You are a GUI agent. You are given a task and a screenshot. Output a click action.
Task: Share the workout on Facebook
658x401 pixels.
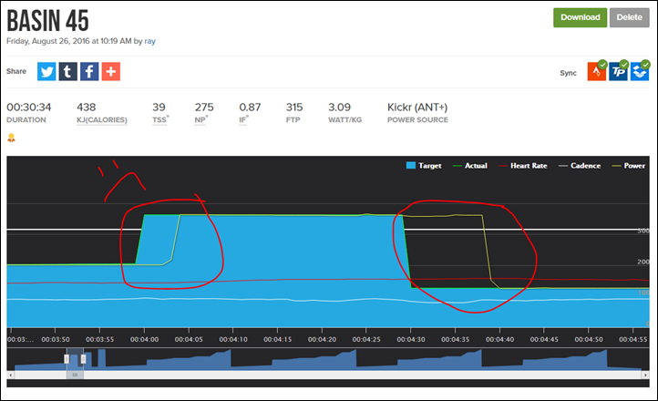tap(89, 71)
